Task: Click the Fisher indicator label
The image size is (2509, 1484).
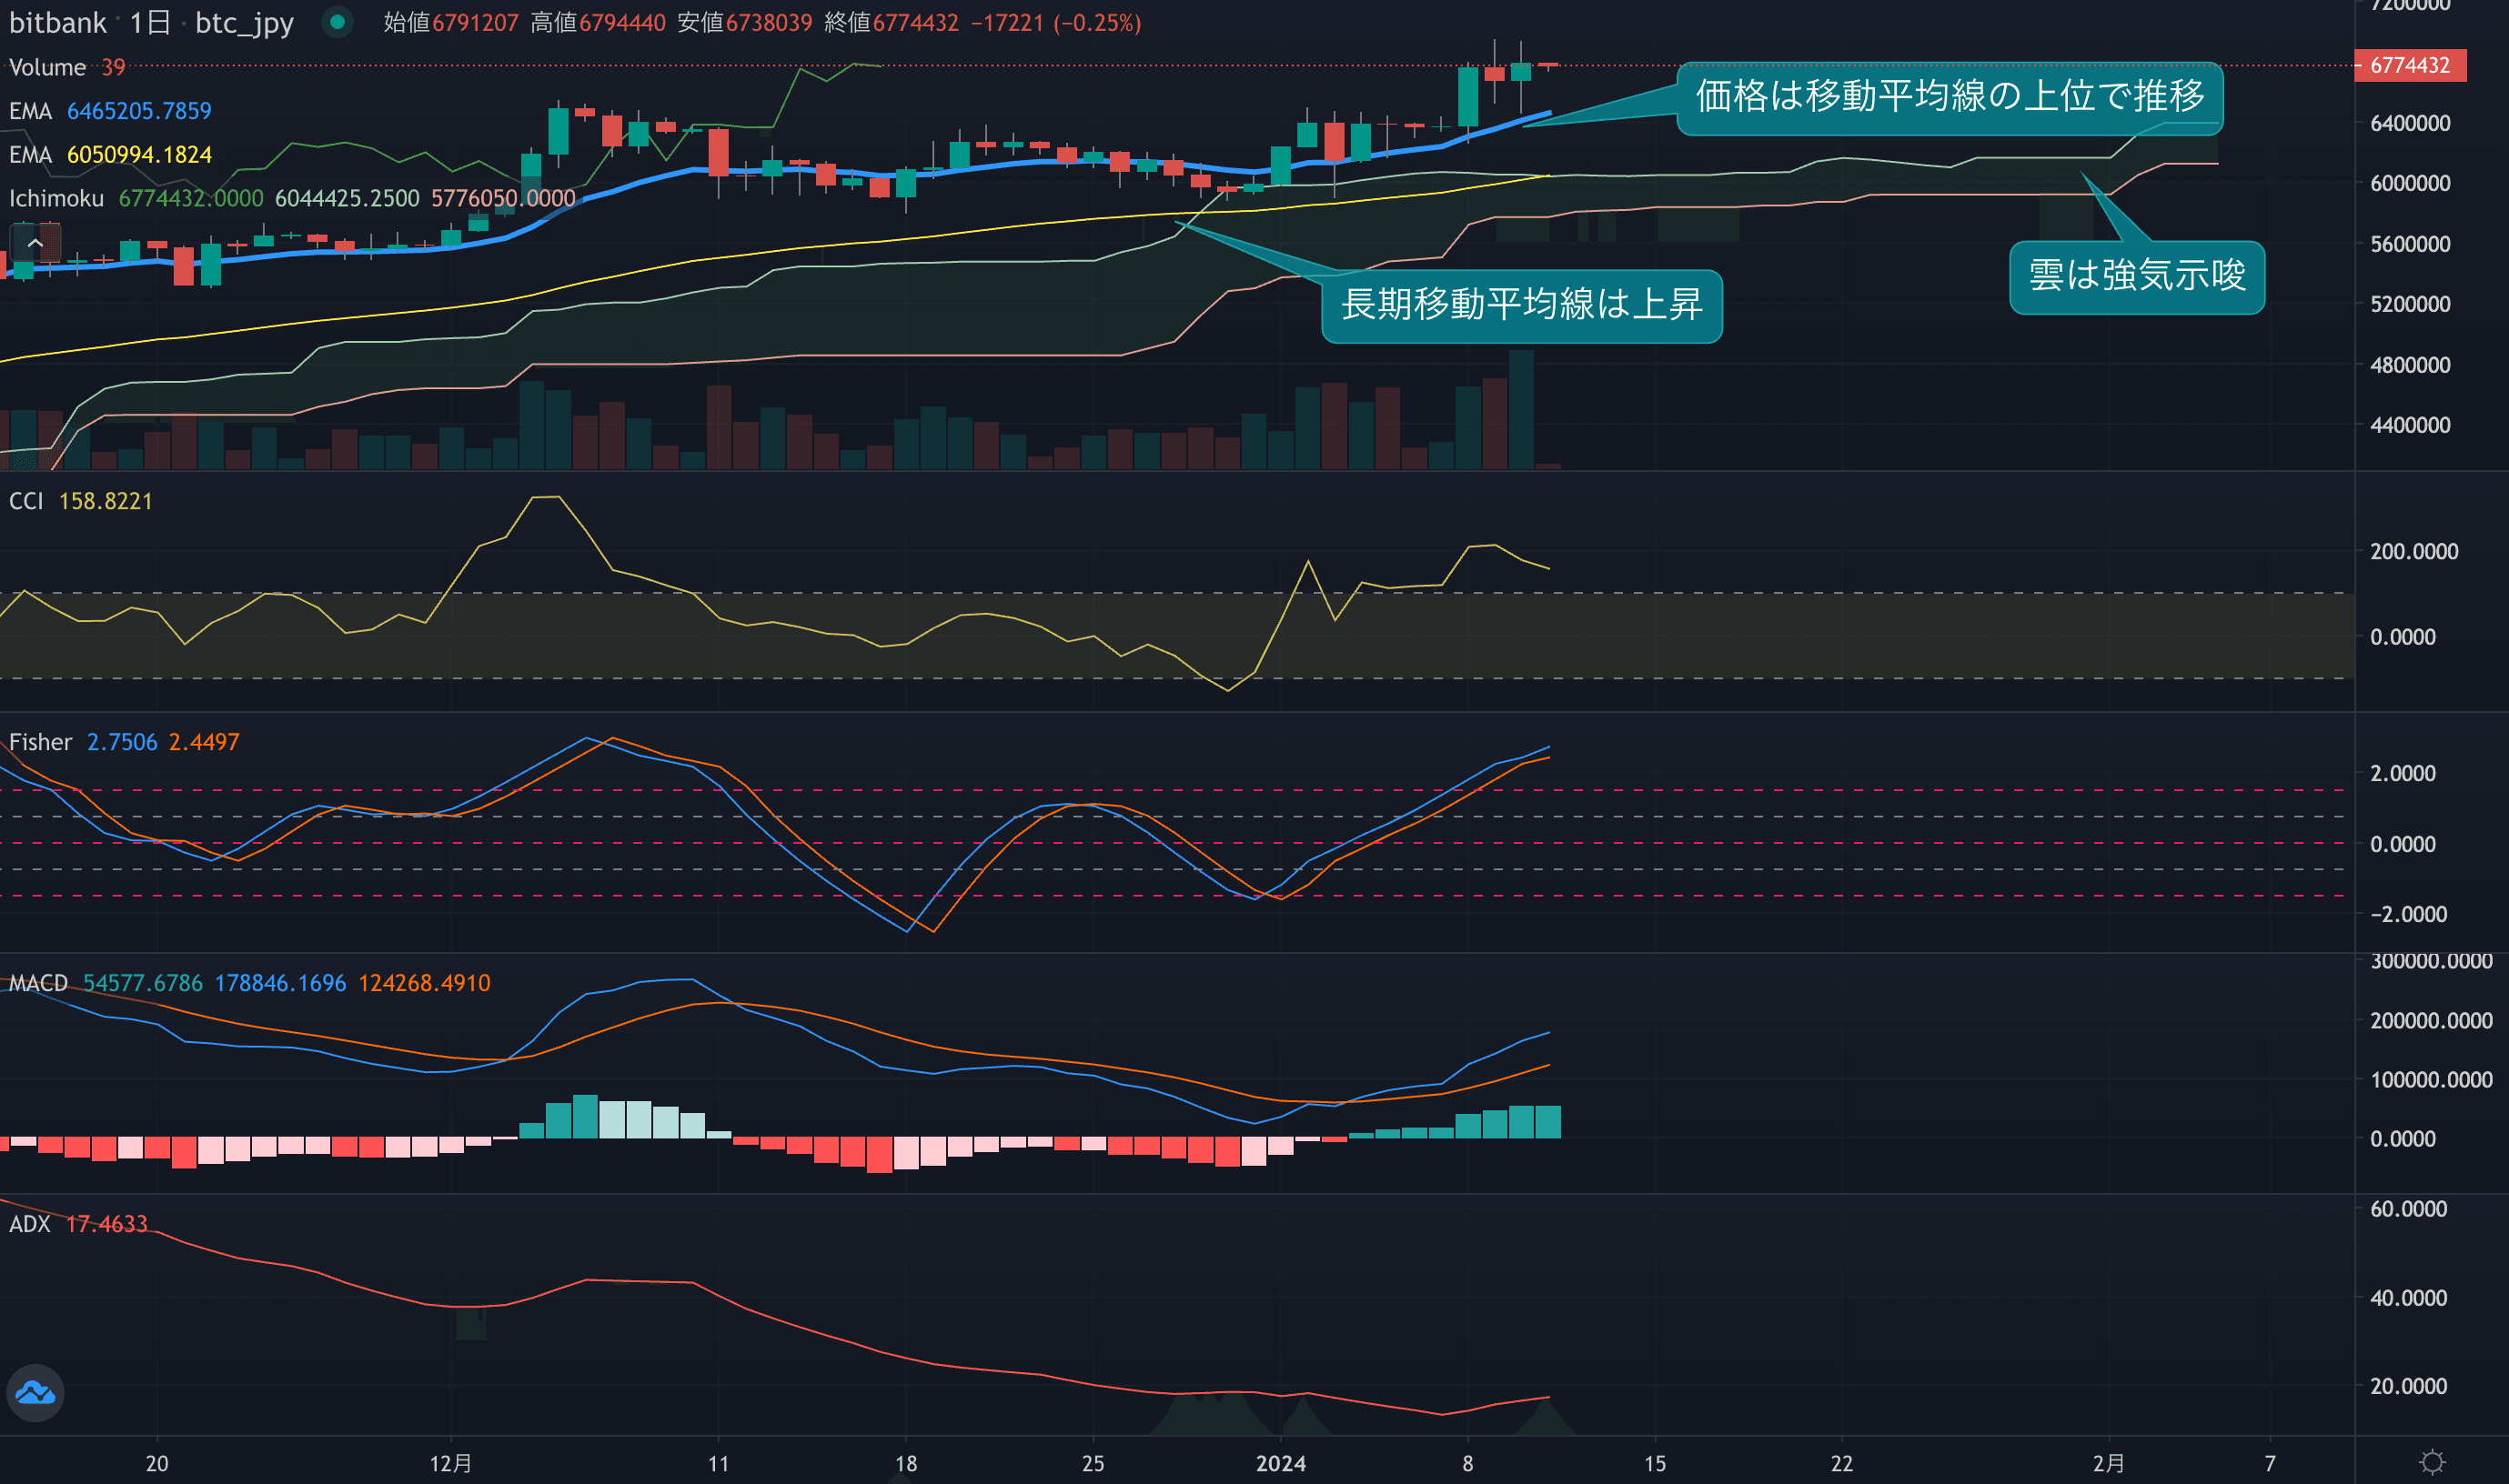Action: pos(40,742)
